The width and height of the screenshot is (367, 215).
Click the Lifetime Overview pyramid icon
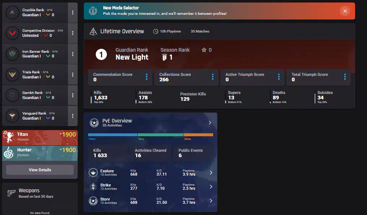[93, 31]
